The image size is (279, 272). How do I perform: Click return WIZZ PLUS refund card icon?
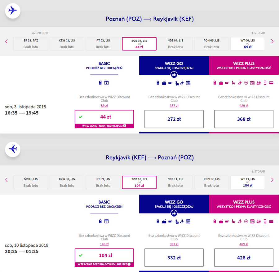[x=271, y=221]
